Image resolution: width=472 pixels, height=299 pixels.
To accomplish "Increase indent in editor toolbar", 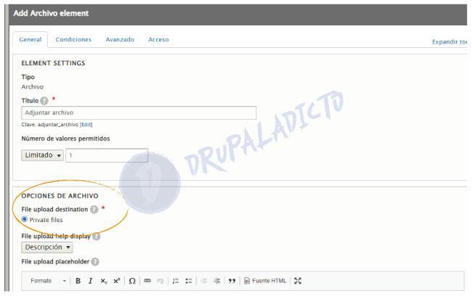I will tap(216, 281).
